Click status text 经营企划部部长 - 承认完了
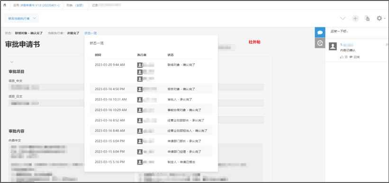The width and height of the screenshot is (389, 183). [186, 120]
